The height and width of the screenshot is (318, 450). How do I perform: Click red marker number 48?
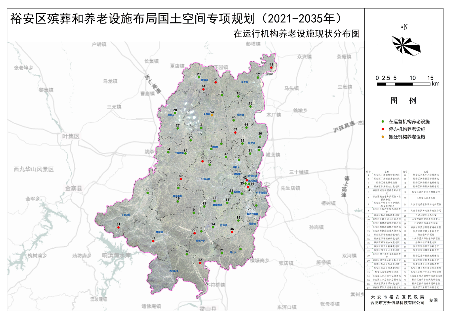pos(271,67)
